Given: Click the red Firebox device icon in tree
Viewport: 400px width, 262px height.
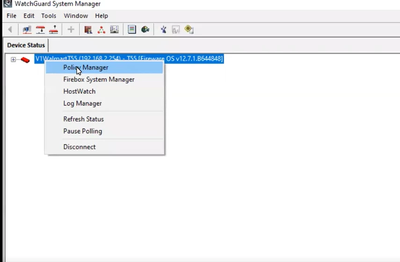Looking at the screenshot, I should (x=25, y=60).
